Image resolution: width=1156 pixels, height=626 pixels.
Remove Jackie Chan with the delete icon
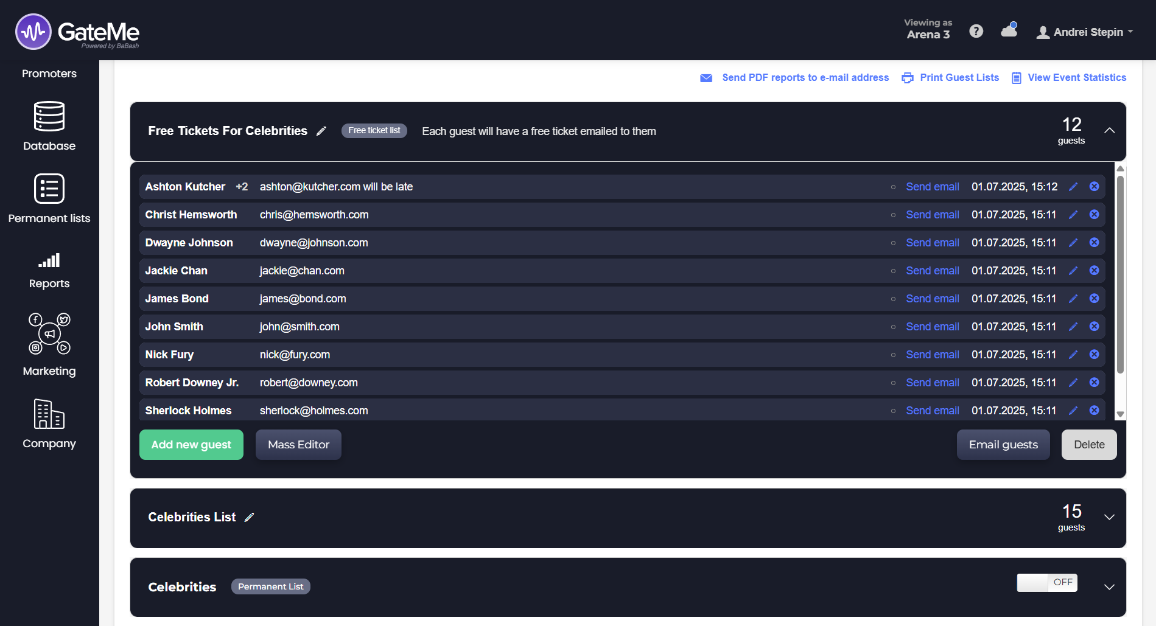pos(1094,271)
